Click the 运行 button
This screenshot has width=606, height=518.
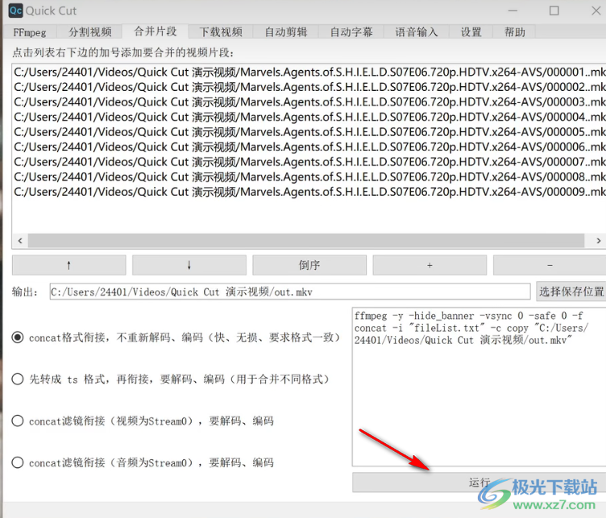click(479, 482)
